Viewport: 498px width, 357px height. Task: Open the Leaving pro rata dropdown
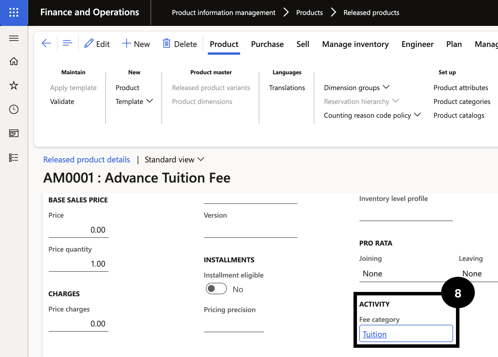478,274
